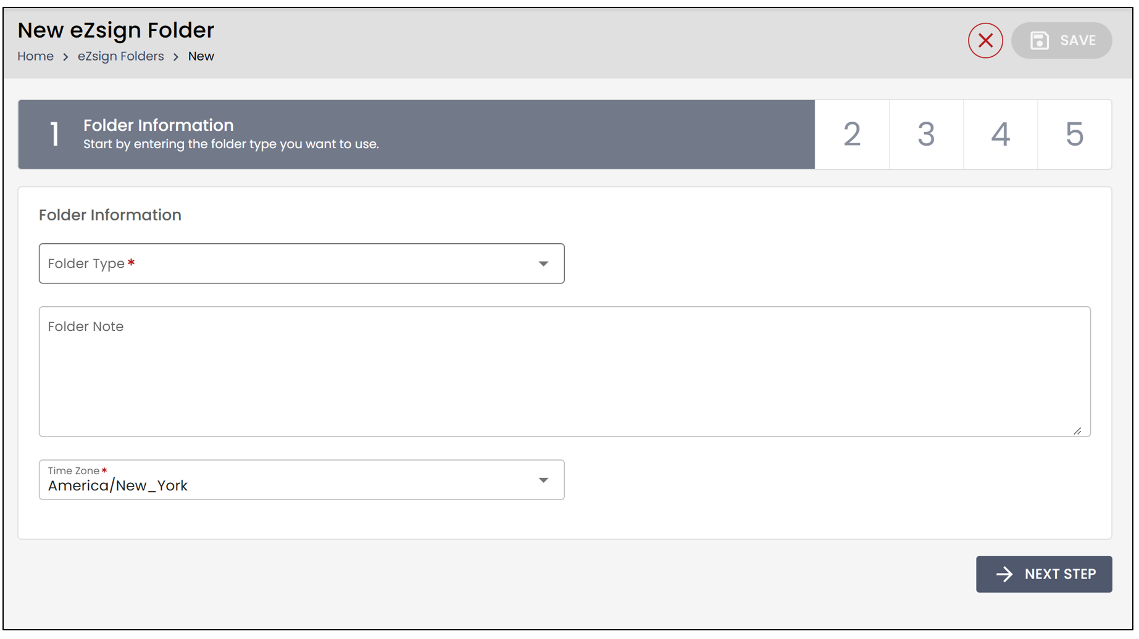Select the America/New_York time zone field

click(302, 481)
